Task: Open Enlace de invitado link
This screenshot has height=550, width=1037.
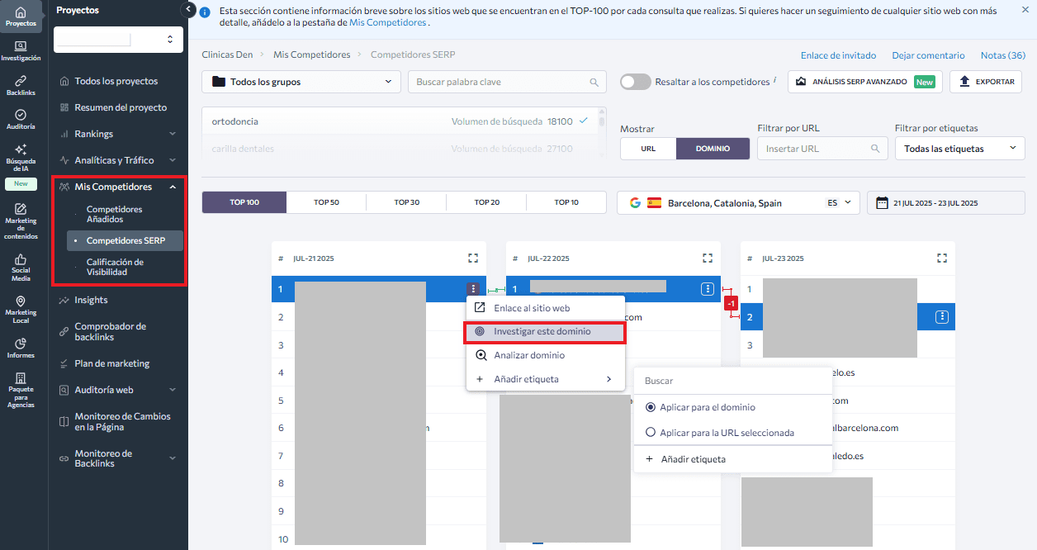Action: coord(838,55)
